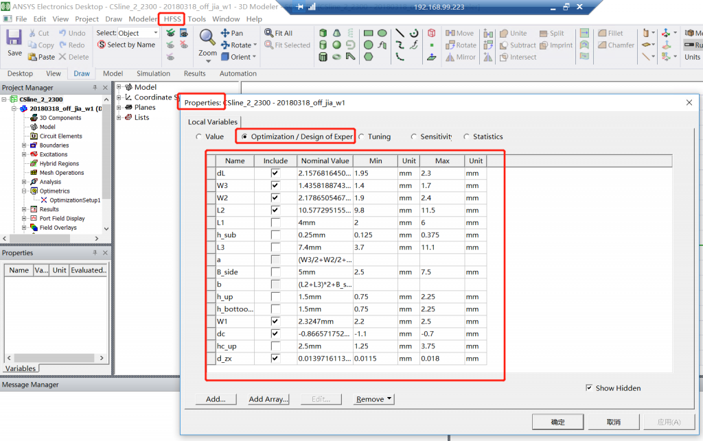Click the Zoom magnifier tool
This screenshot has width=703, height=441.
pos(207,39)
